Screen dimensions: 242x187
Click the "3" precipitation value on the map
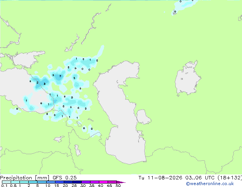tap(44, 84)
